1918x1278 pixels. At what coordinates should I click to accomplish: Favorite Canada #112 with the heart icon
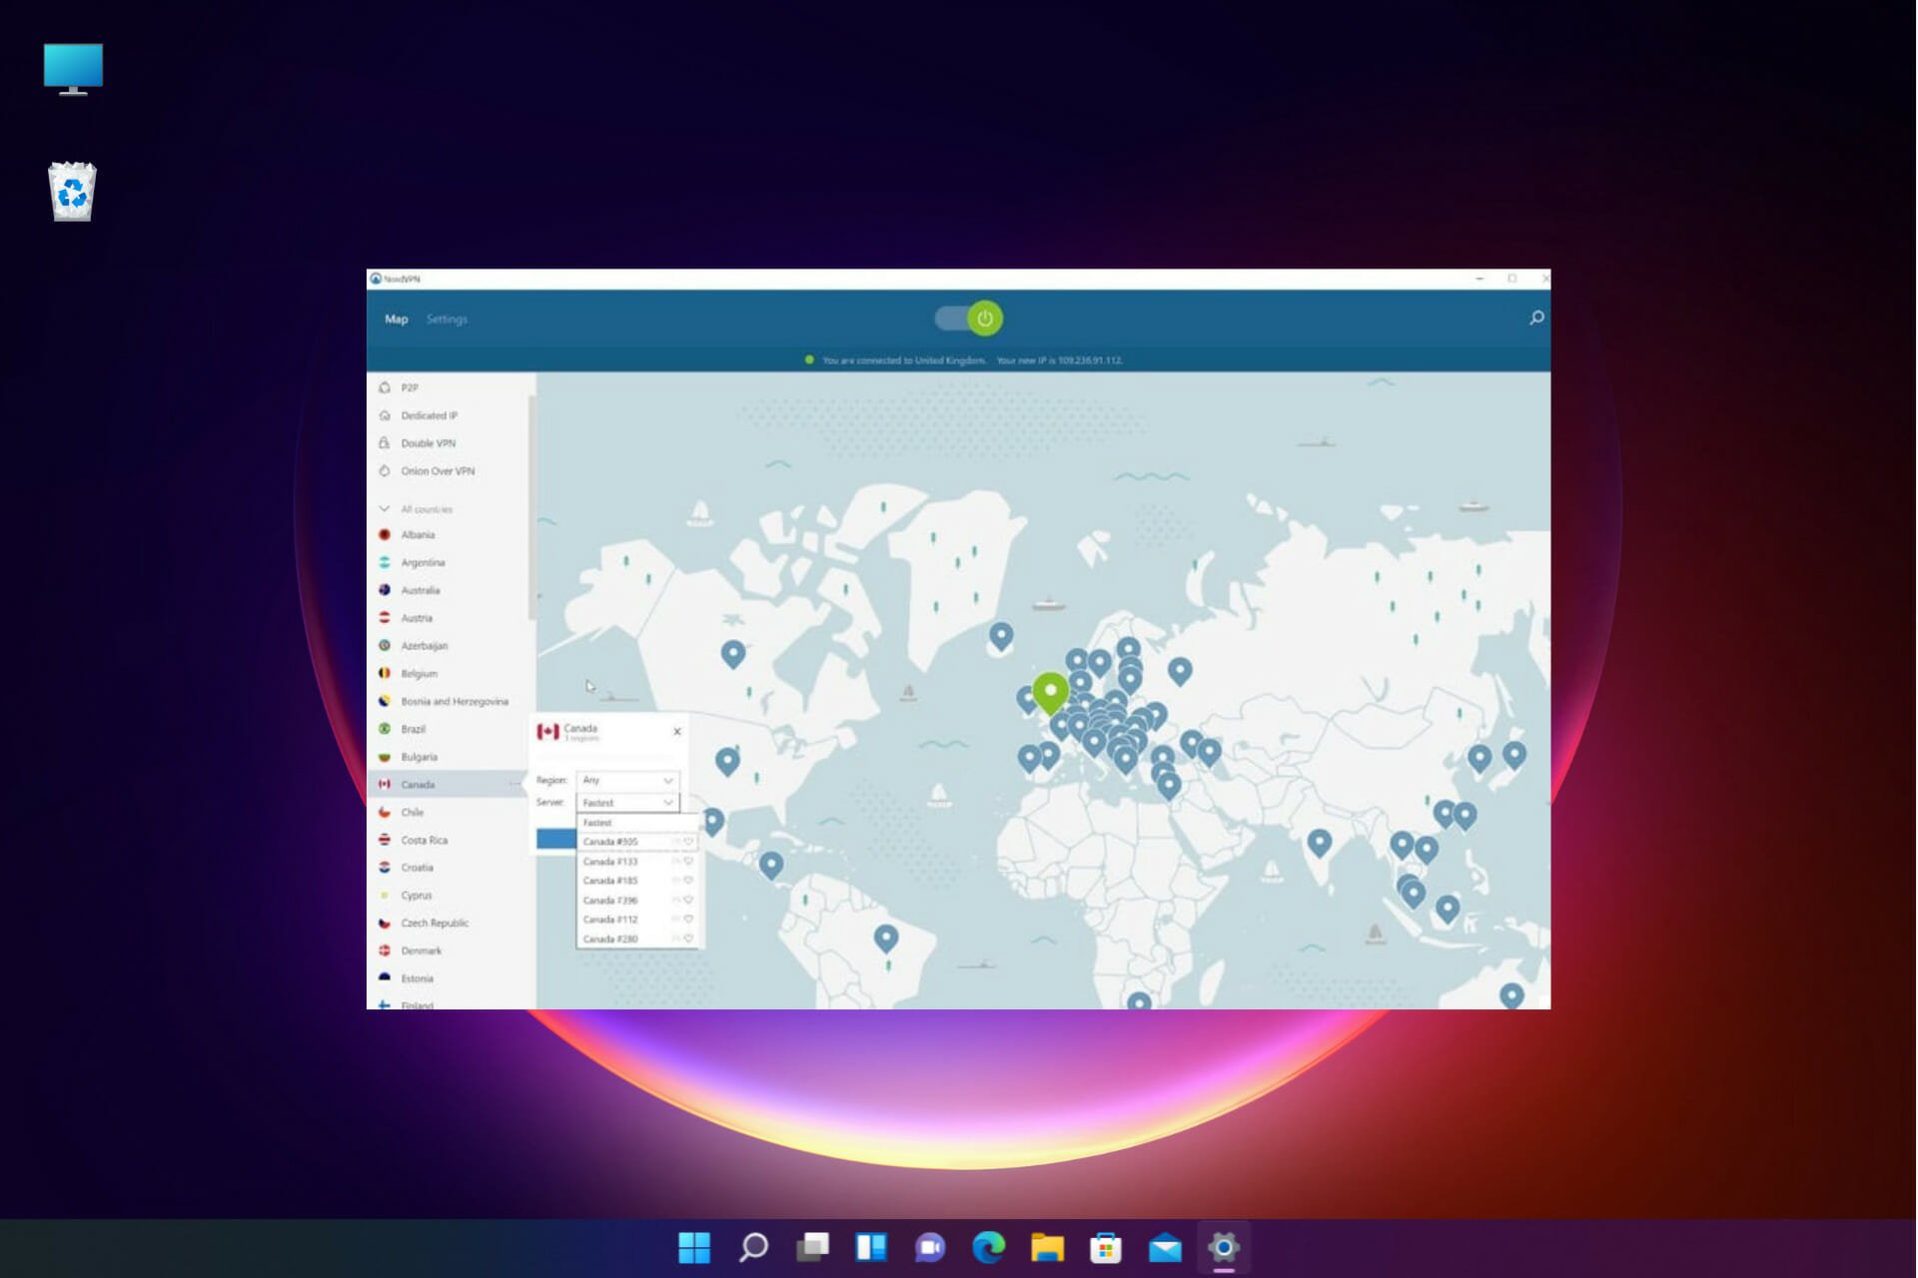point(688,920)
